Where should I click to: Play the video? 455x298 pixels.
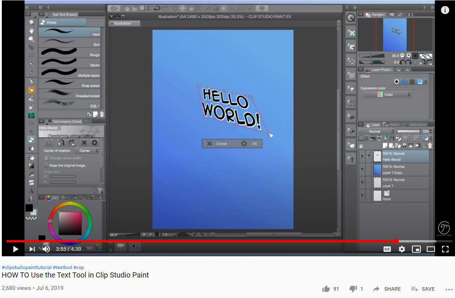click(15, 249)
